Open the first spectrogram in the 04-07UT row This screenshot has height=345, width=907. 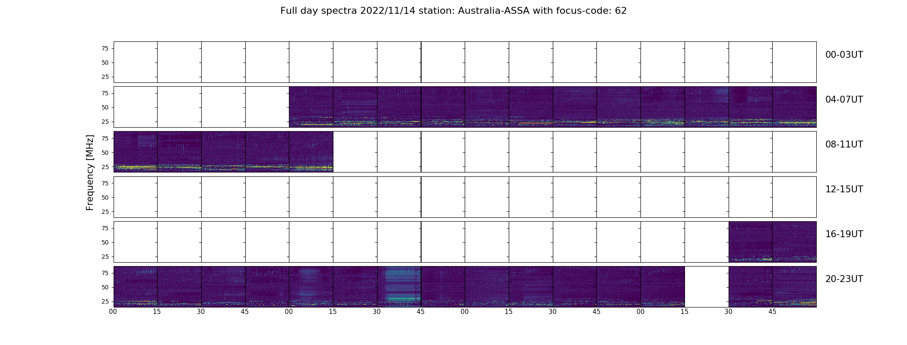tap(311, 107)
